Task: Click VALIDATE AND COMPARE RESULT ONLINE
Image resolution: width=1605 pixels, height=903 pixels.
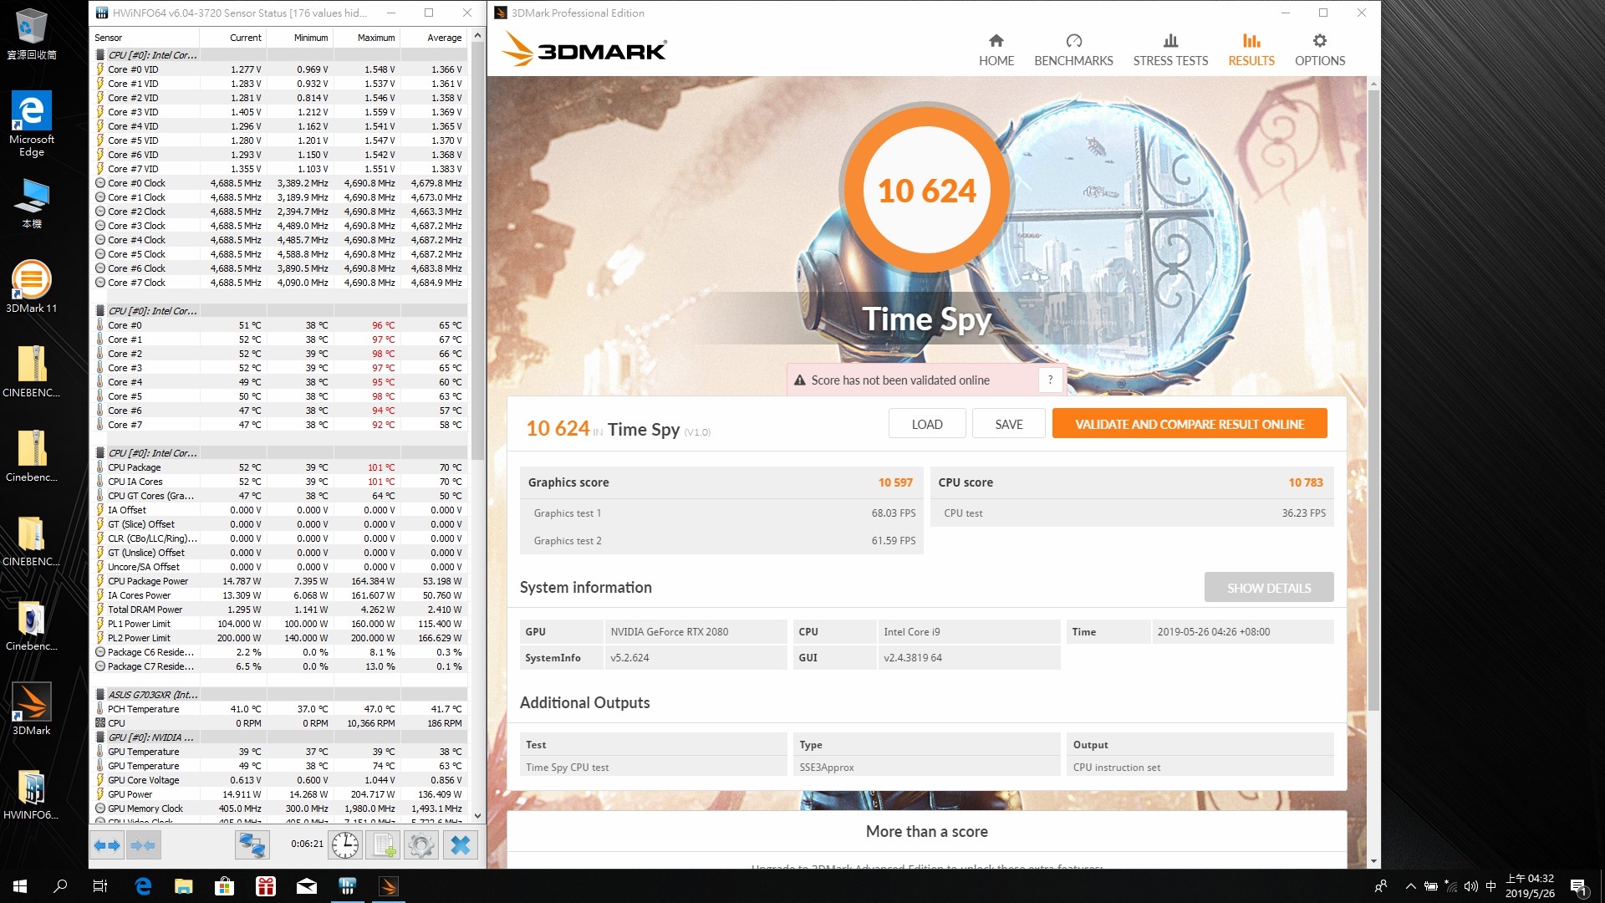Action: click(1190, 424)
